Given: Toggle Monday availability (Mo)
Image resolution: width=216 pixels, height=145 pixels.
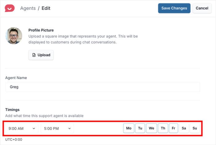Looking at the screenshot, I should [129, 128].
